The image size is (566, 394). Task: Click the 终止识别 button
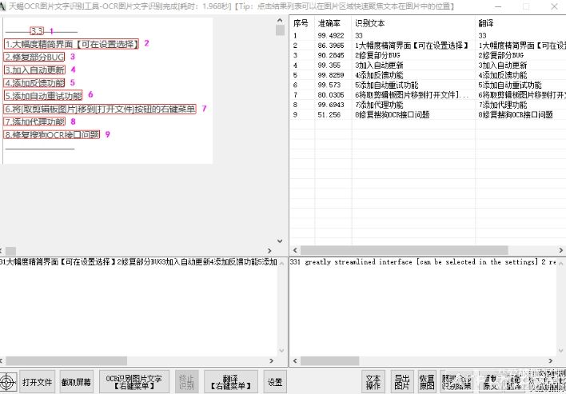(186, 382)
